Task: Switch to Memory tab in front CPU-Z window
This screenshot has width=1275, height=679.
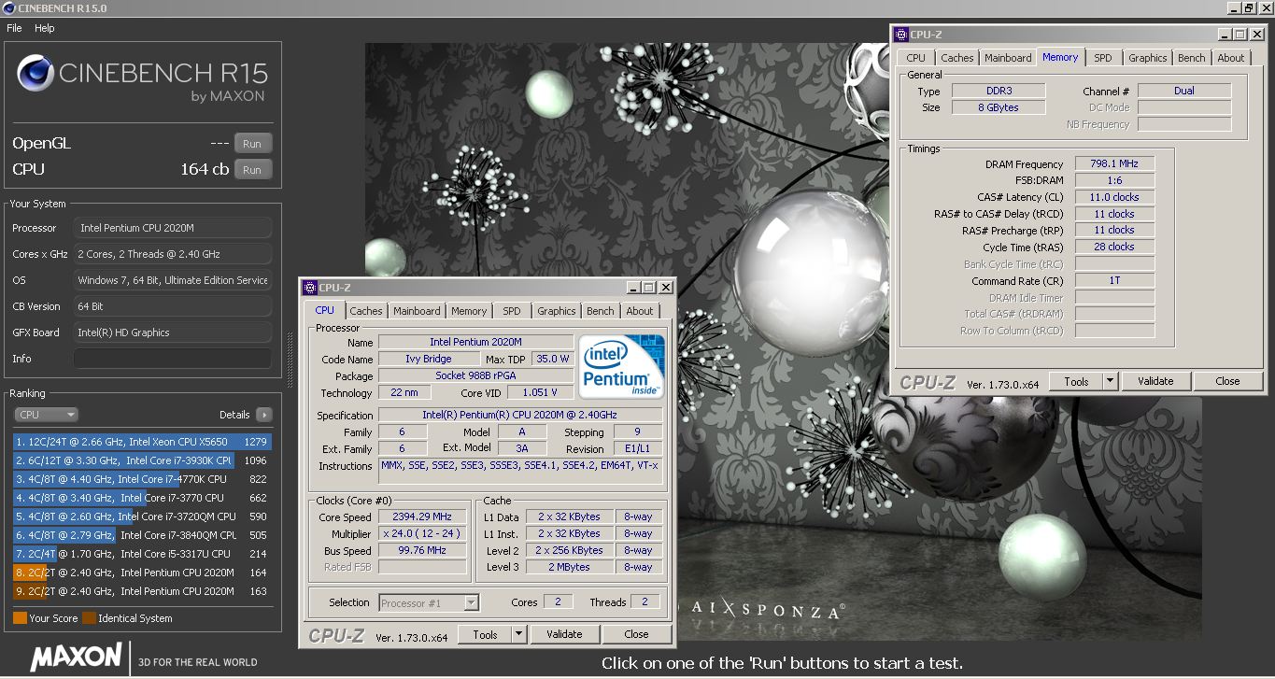Action: pos(469,311)
